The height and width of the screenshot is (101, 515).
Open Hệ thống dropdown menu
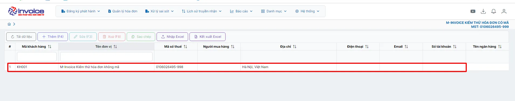(307, 11)
